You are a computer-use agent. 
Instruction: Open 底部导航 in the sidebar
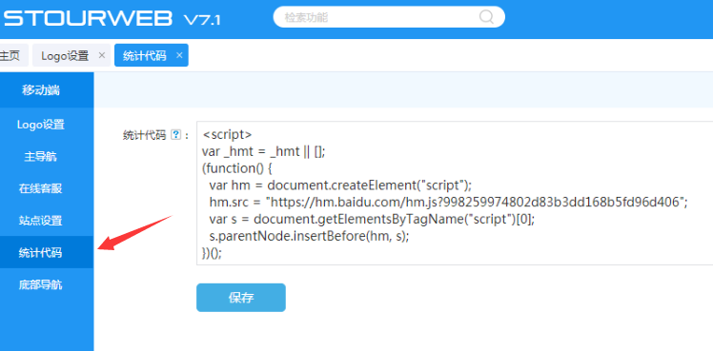pos(41,284)
